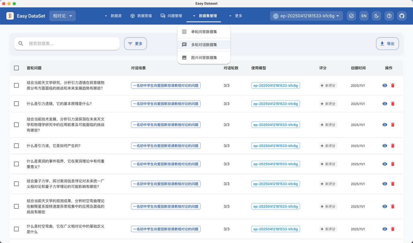Expand the 数据源 menu

tap(113, 16)
